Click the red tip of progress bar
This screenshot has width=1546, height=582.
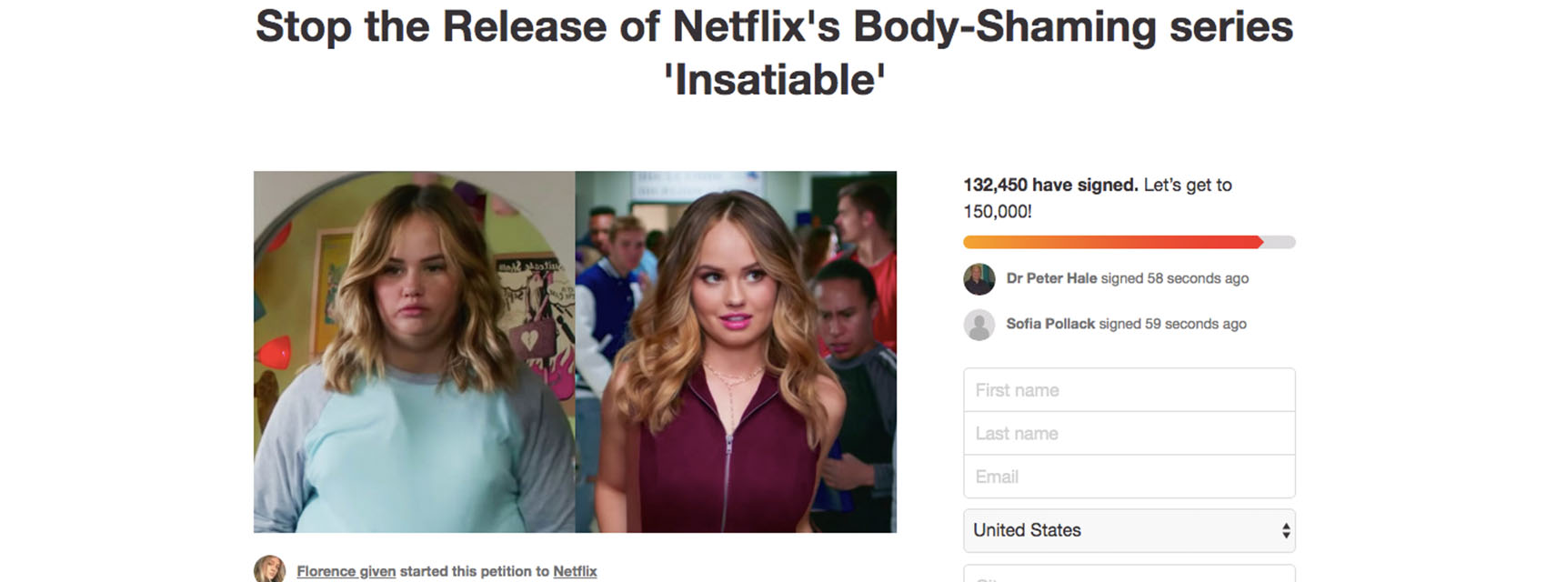click(1258, 242)
